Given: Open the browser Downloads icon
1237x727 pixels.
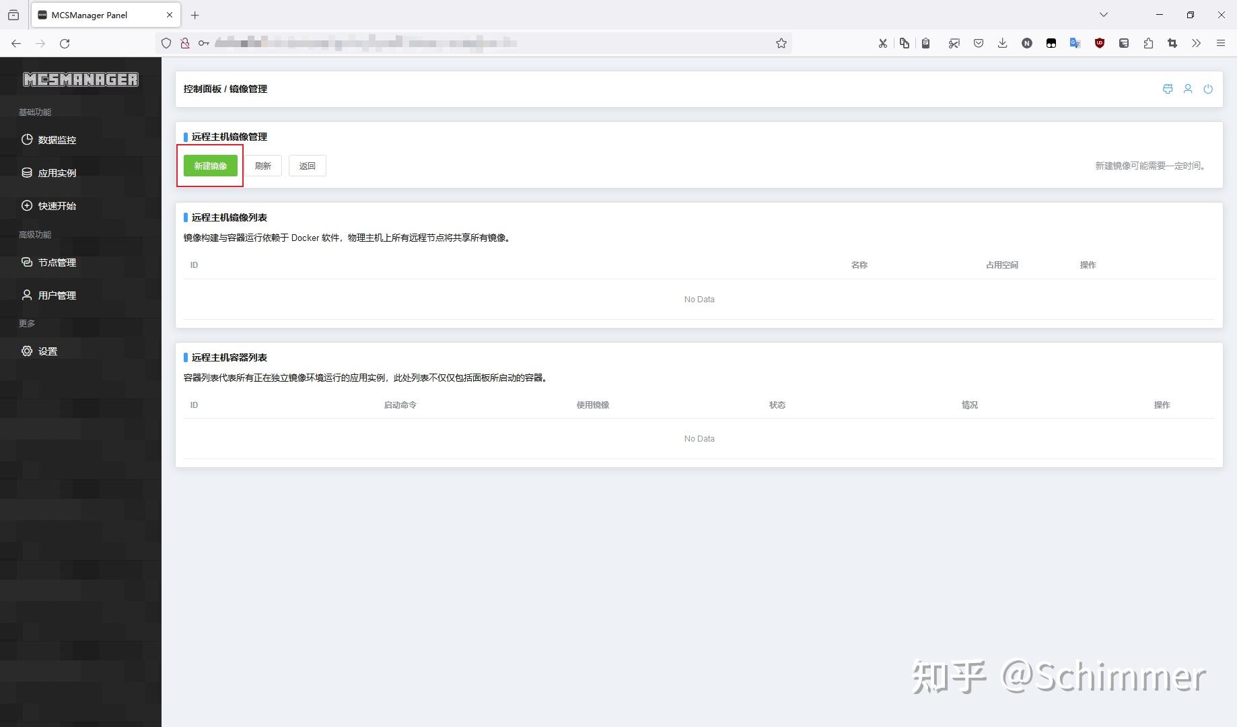Looking at the screenshot, I should pos(1003,43).
